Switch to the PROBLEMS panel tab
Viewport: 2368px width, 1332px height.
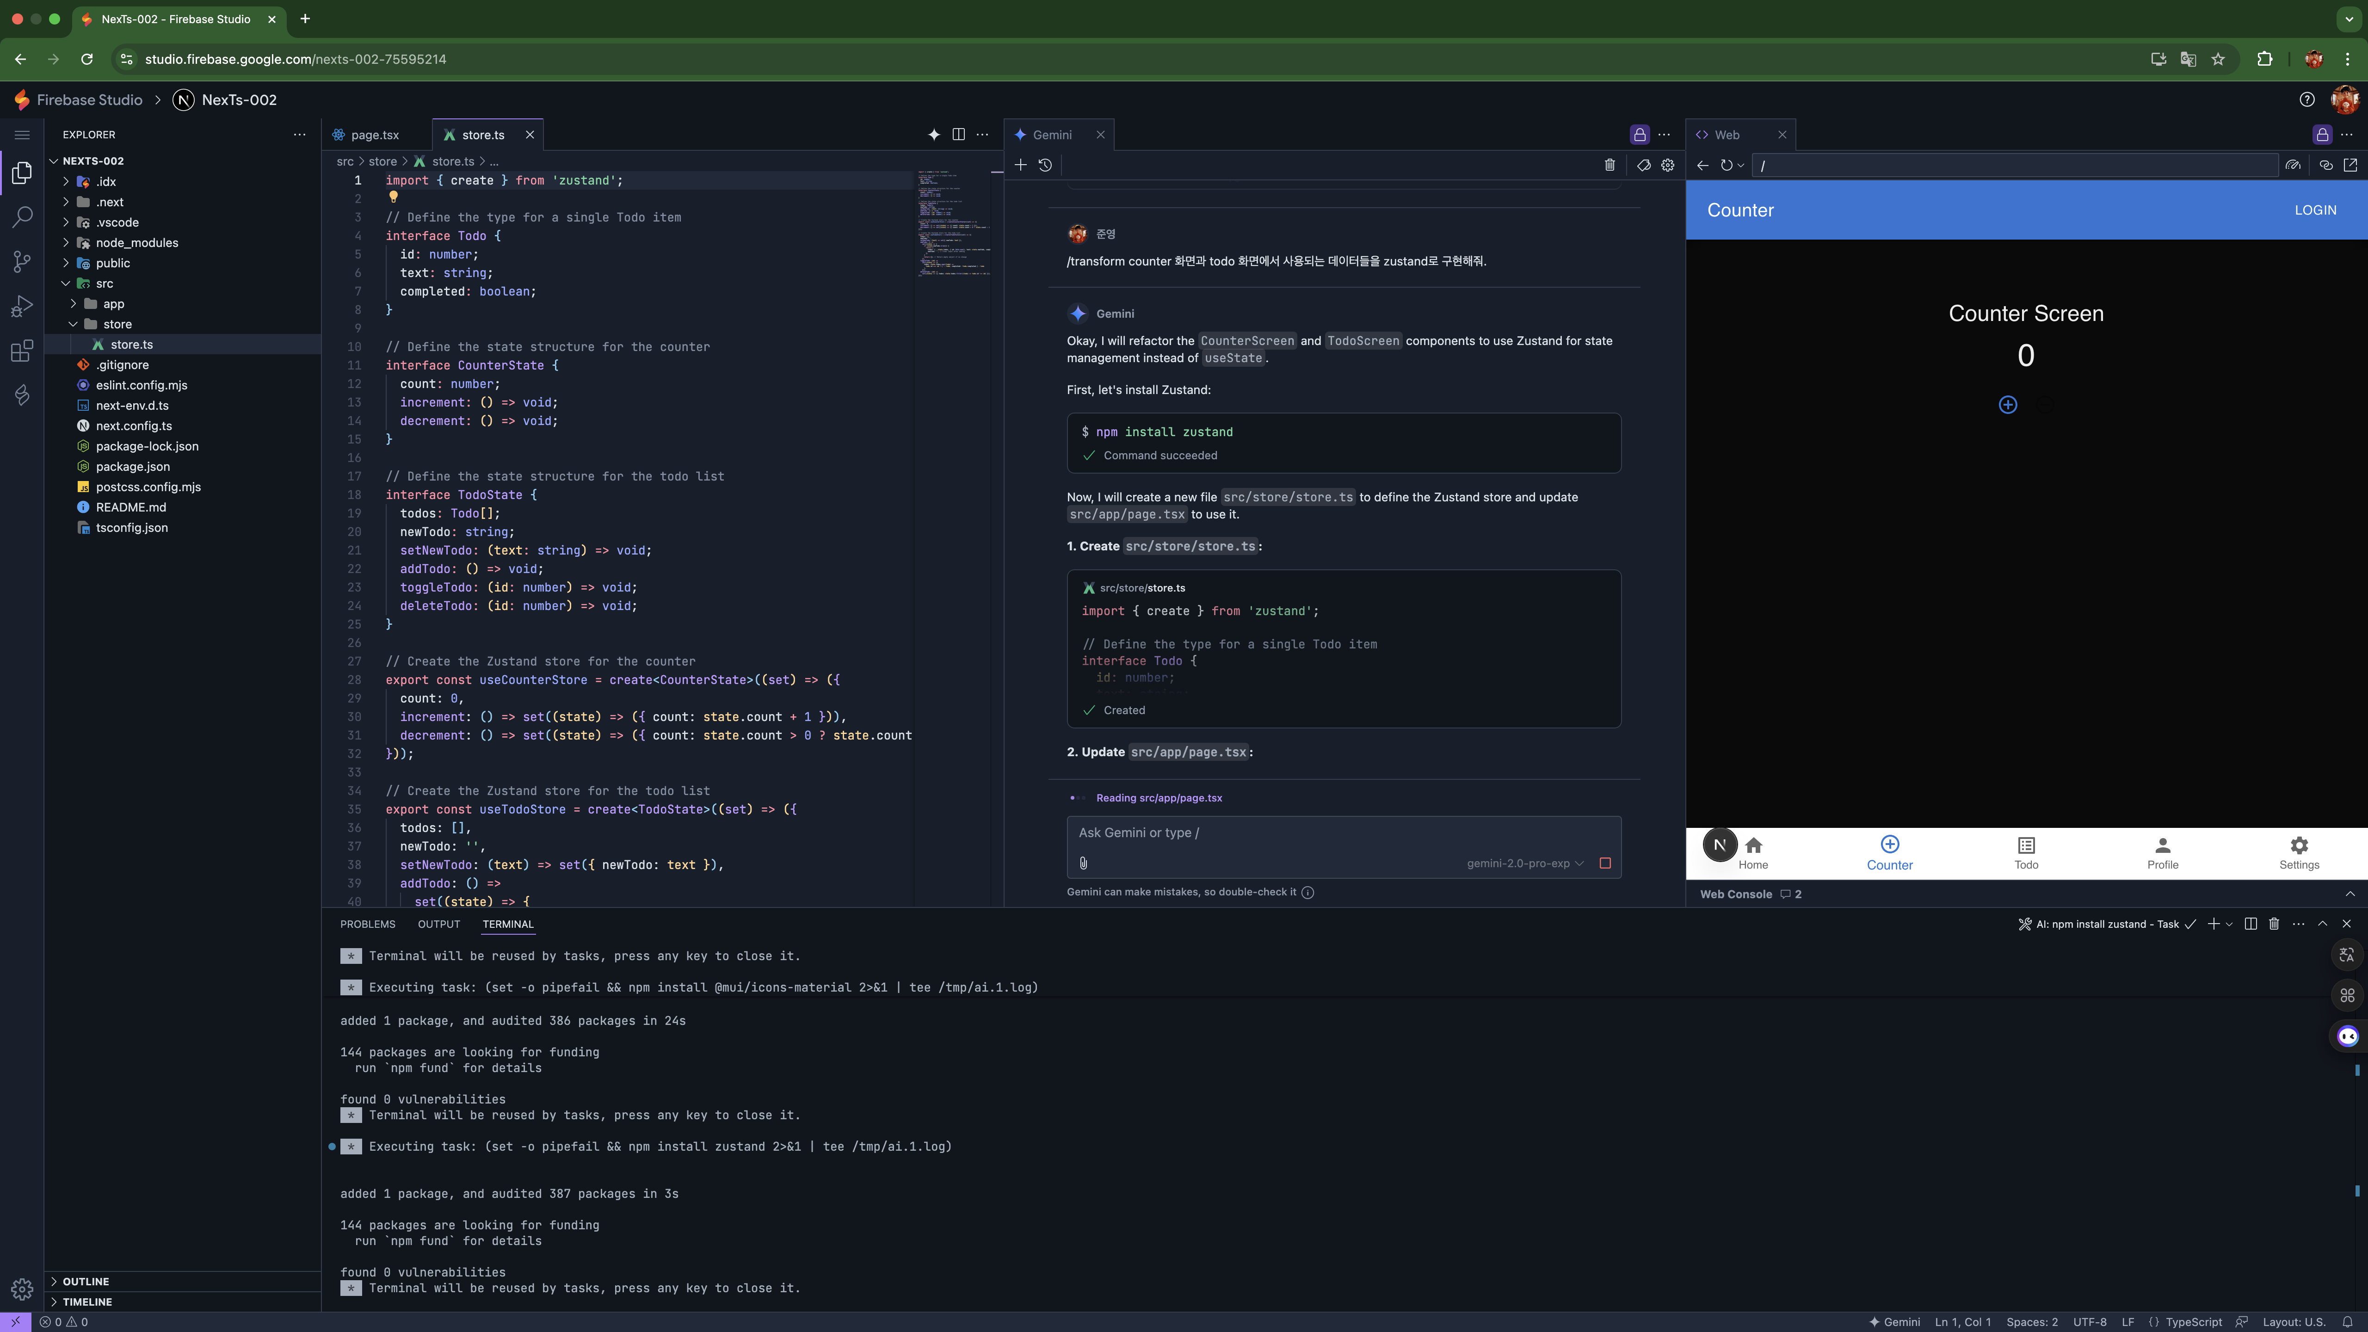coord(367,924)
